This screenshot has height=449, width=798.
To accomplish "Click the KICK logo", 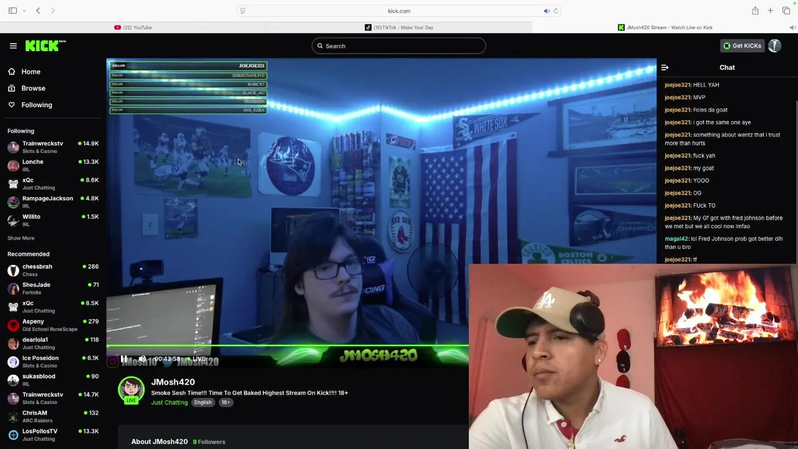I will pos(46,46).
